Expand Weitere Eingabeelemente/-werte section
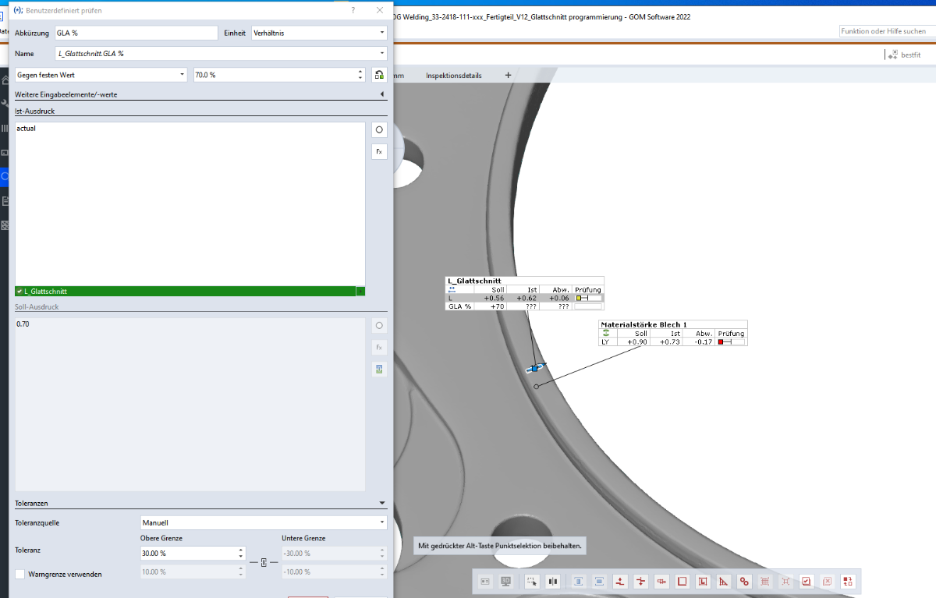Image resolution: width=936 pixels, height=598 pixels. click(382, 94)
